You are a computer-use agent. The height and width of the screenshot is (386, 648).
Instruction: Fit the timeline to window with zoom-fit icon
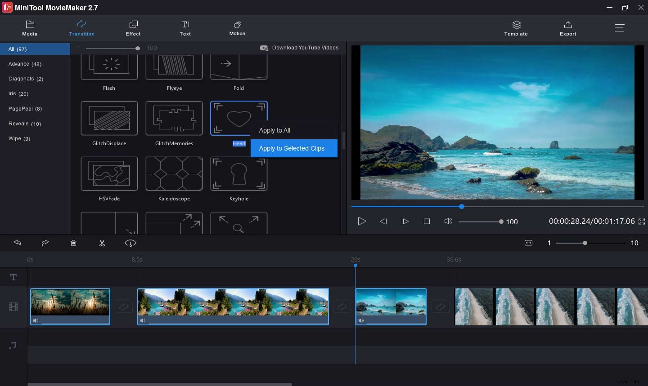point(528,243)
